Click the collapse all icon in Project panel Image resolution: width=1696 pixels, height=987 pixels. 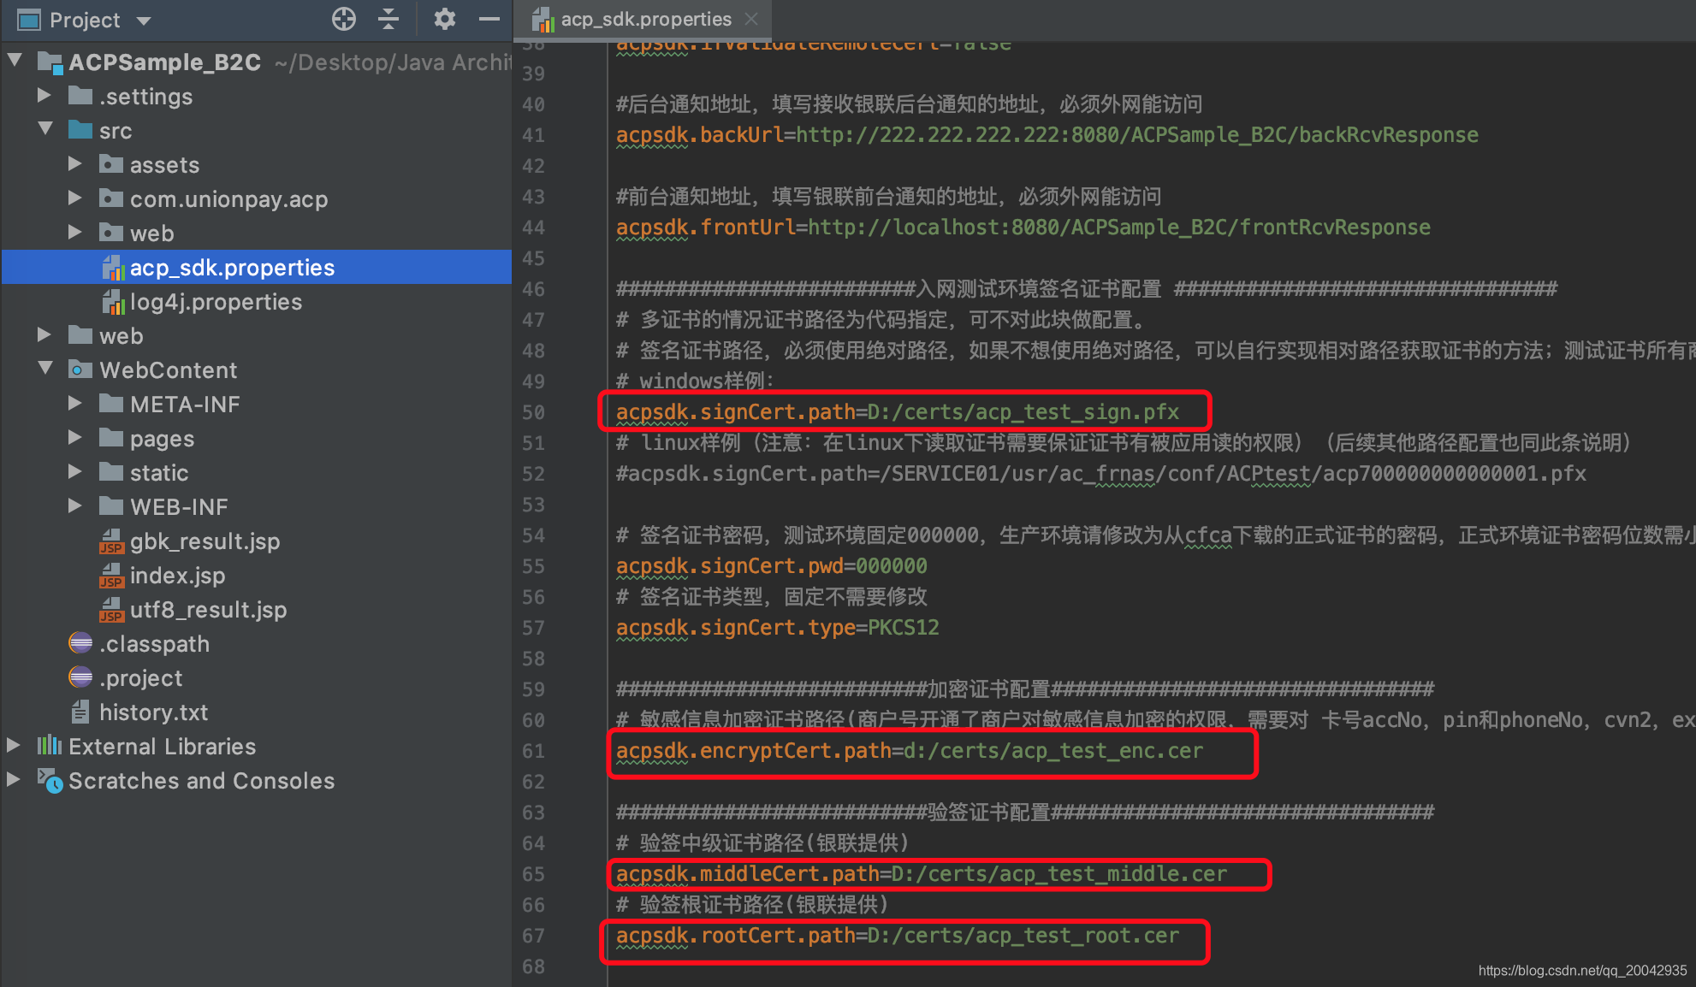point(388,19)
